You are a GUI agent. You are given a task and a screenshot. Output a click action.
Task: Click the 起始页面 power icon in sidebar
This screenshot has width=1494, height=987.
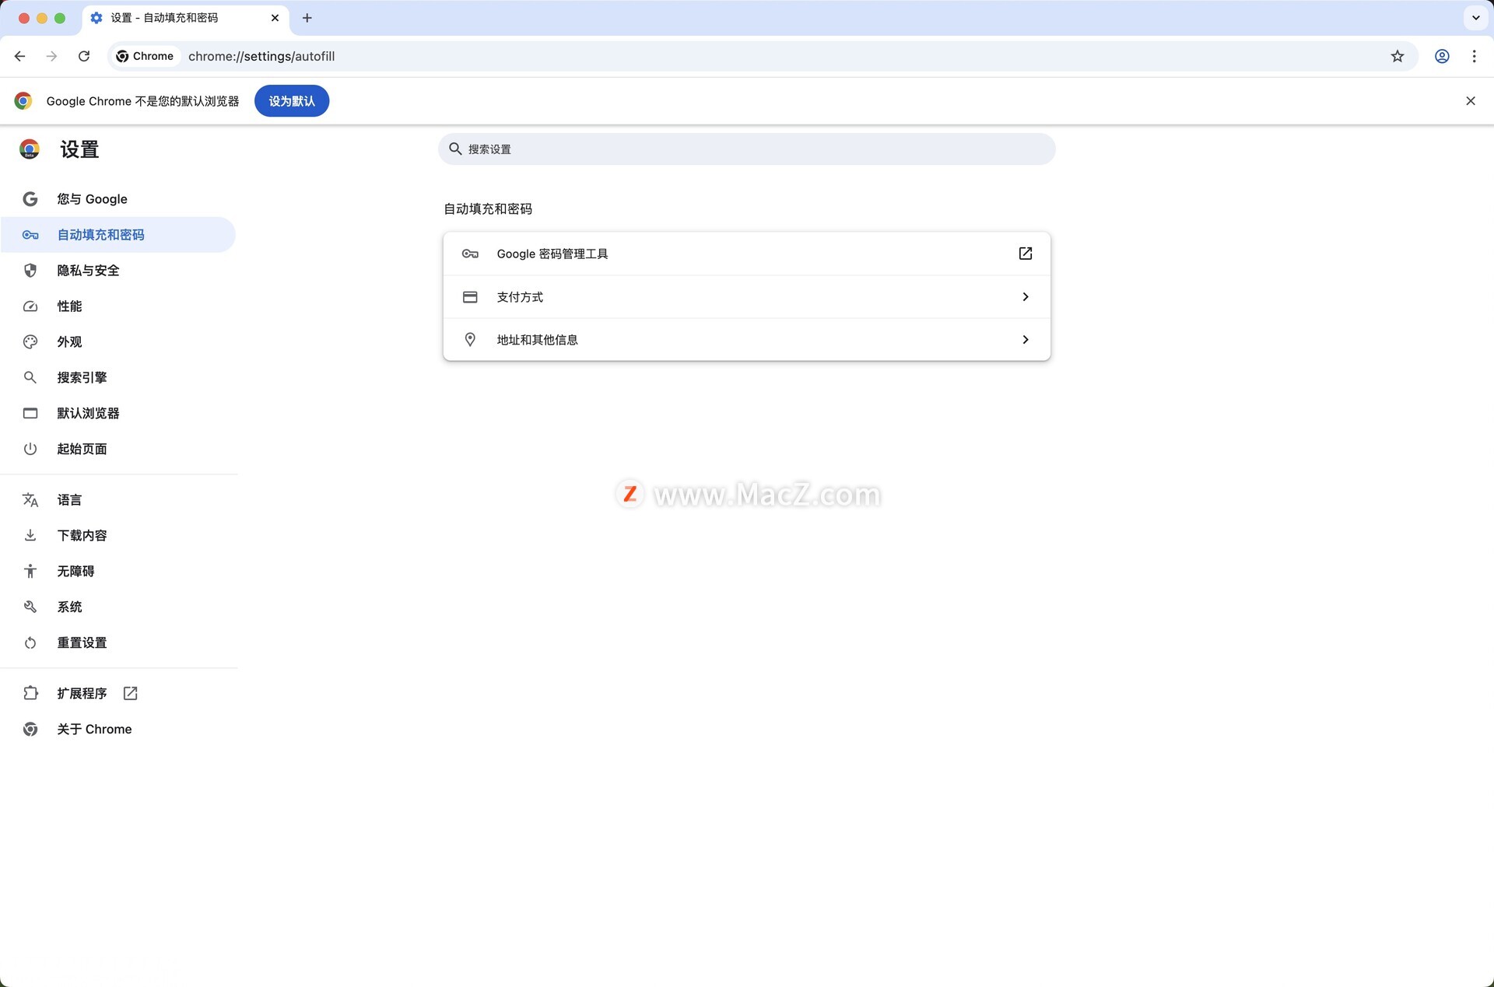(30, 449)
